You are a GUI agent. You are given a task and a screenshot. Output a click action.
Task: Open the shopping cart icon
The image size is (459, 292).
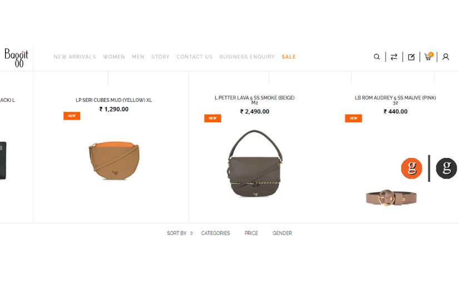click(428, 56)
